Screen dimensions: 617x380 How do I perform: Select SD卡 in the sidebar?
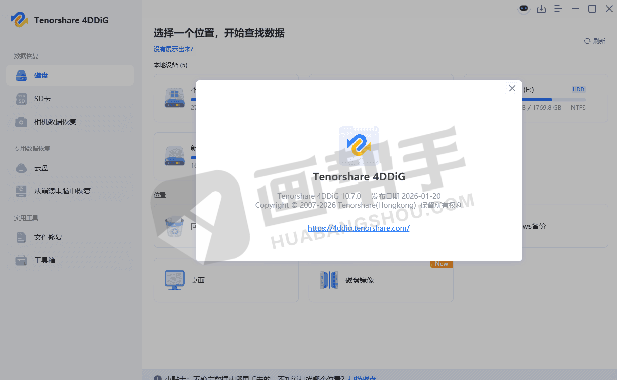pyautogui.click(x=70, y=99)
